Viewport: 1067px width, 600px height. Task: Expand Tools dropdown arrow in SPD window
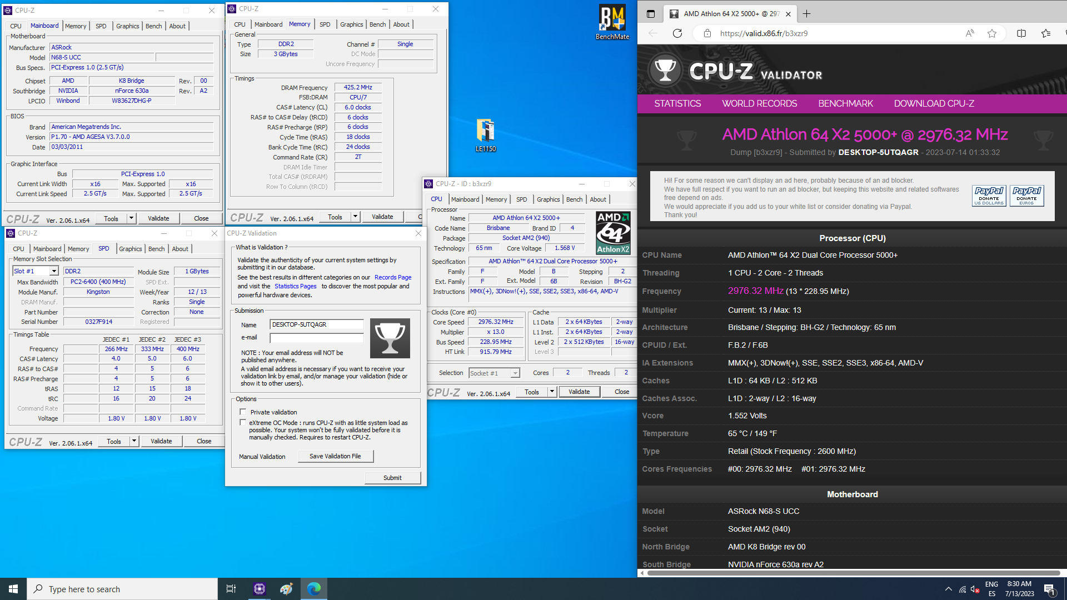[x=134, y=441]
